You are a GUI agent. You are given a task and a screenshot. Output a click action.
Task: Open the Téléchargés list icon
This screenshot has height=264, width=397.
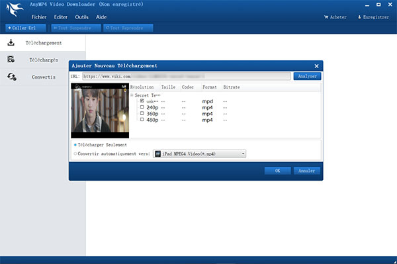click(11, 60)
